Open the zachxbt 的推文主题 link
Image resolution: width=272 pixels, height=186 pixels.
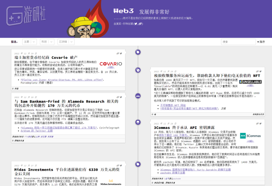click(173, 173)
